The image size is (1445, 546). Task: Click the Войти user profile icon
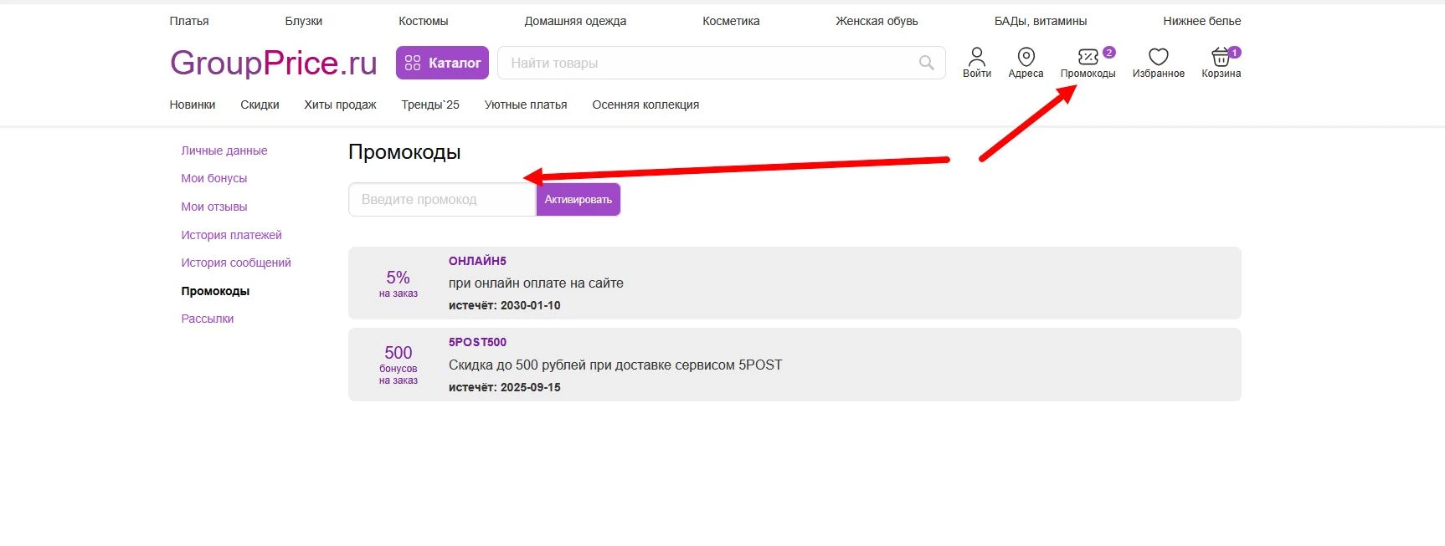click(x=976, y=57)
